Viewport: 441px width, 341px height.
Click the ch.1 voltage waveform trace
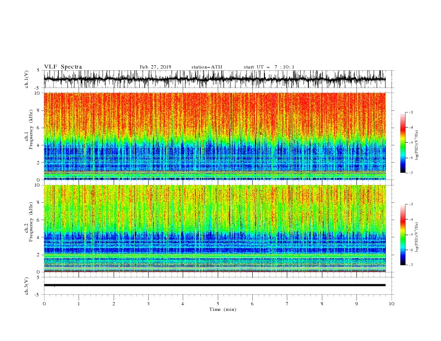tap(214, 79)
